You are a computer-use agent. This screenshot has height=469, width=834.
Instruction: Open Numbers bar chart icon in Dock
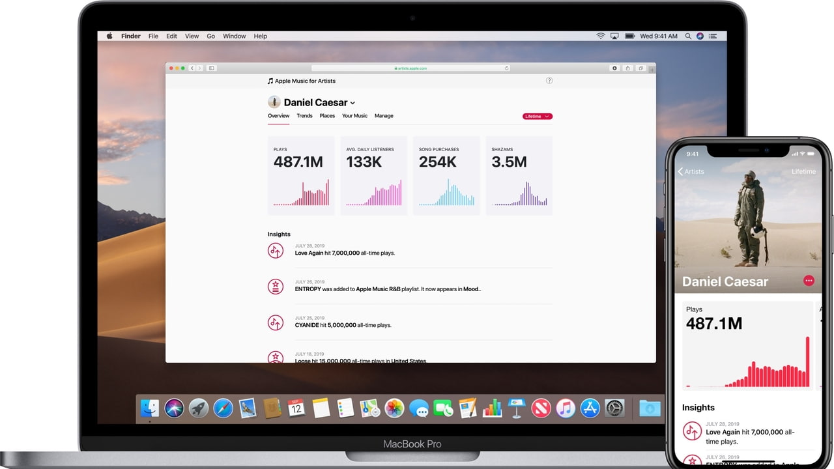click(x=492, y=408)
